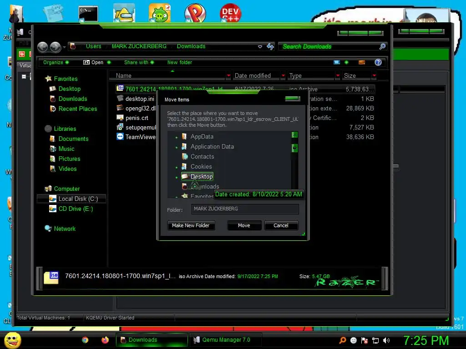Click the network tray icon
The image size is (466, 349).
click(375, 340)
